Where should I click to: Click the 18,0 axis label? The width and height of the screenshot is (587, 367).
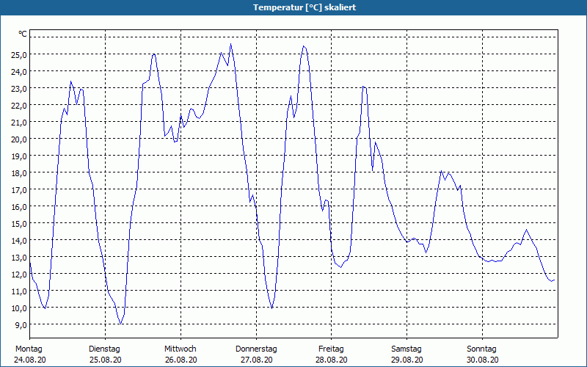pos(18,172)
